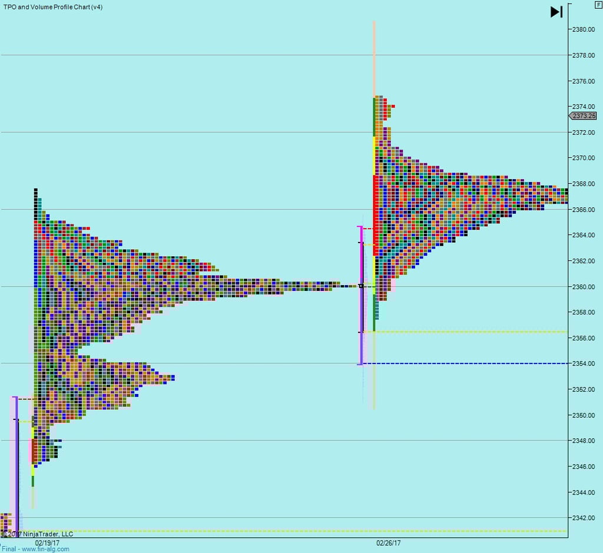Click the 2368.00 price axis label

point(584,184)
